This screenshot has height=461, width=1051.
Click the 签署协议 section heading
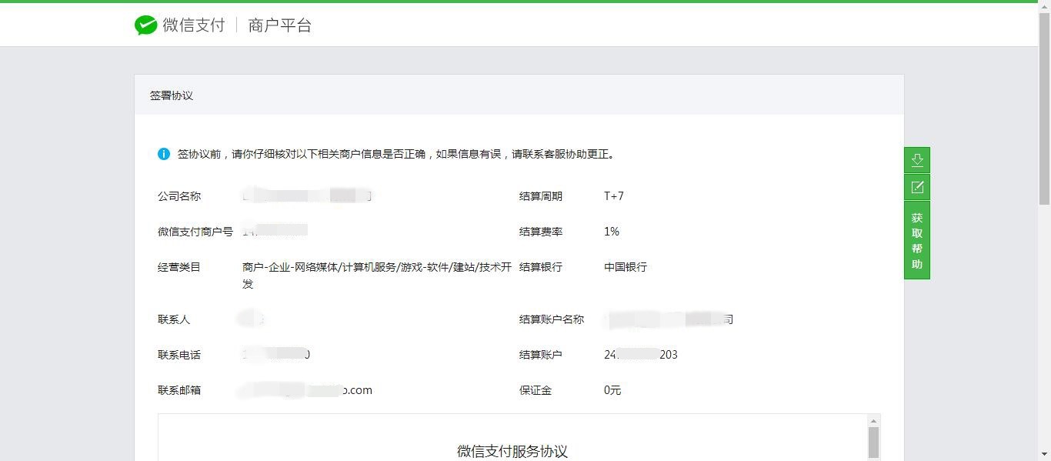click(x=172, y=95)
